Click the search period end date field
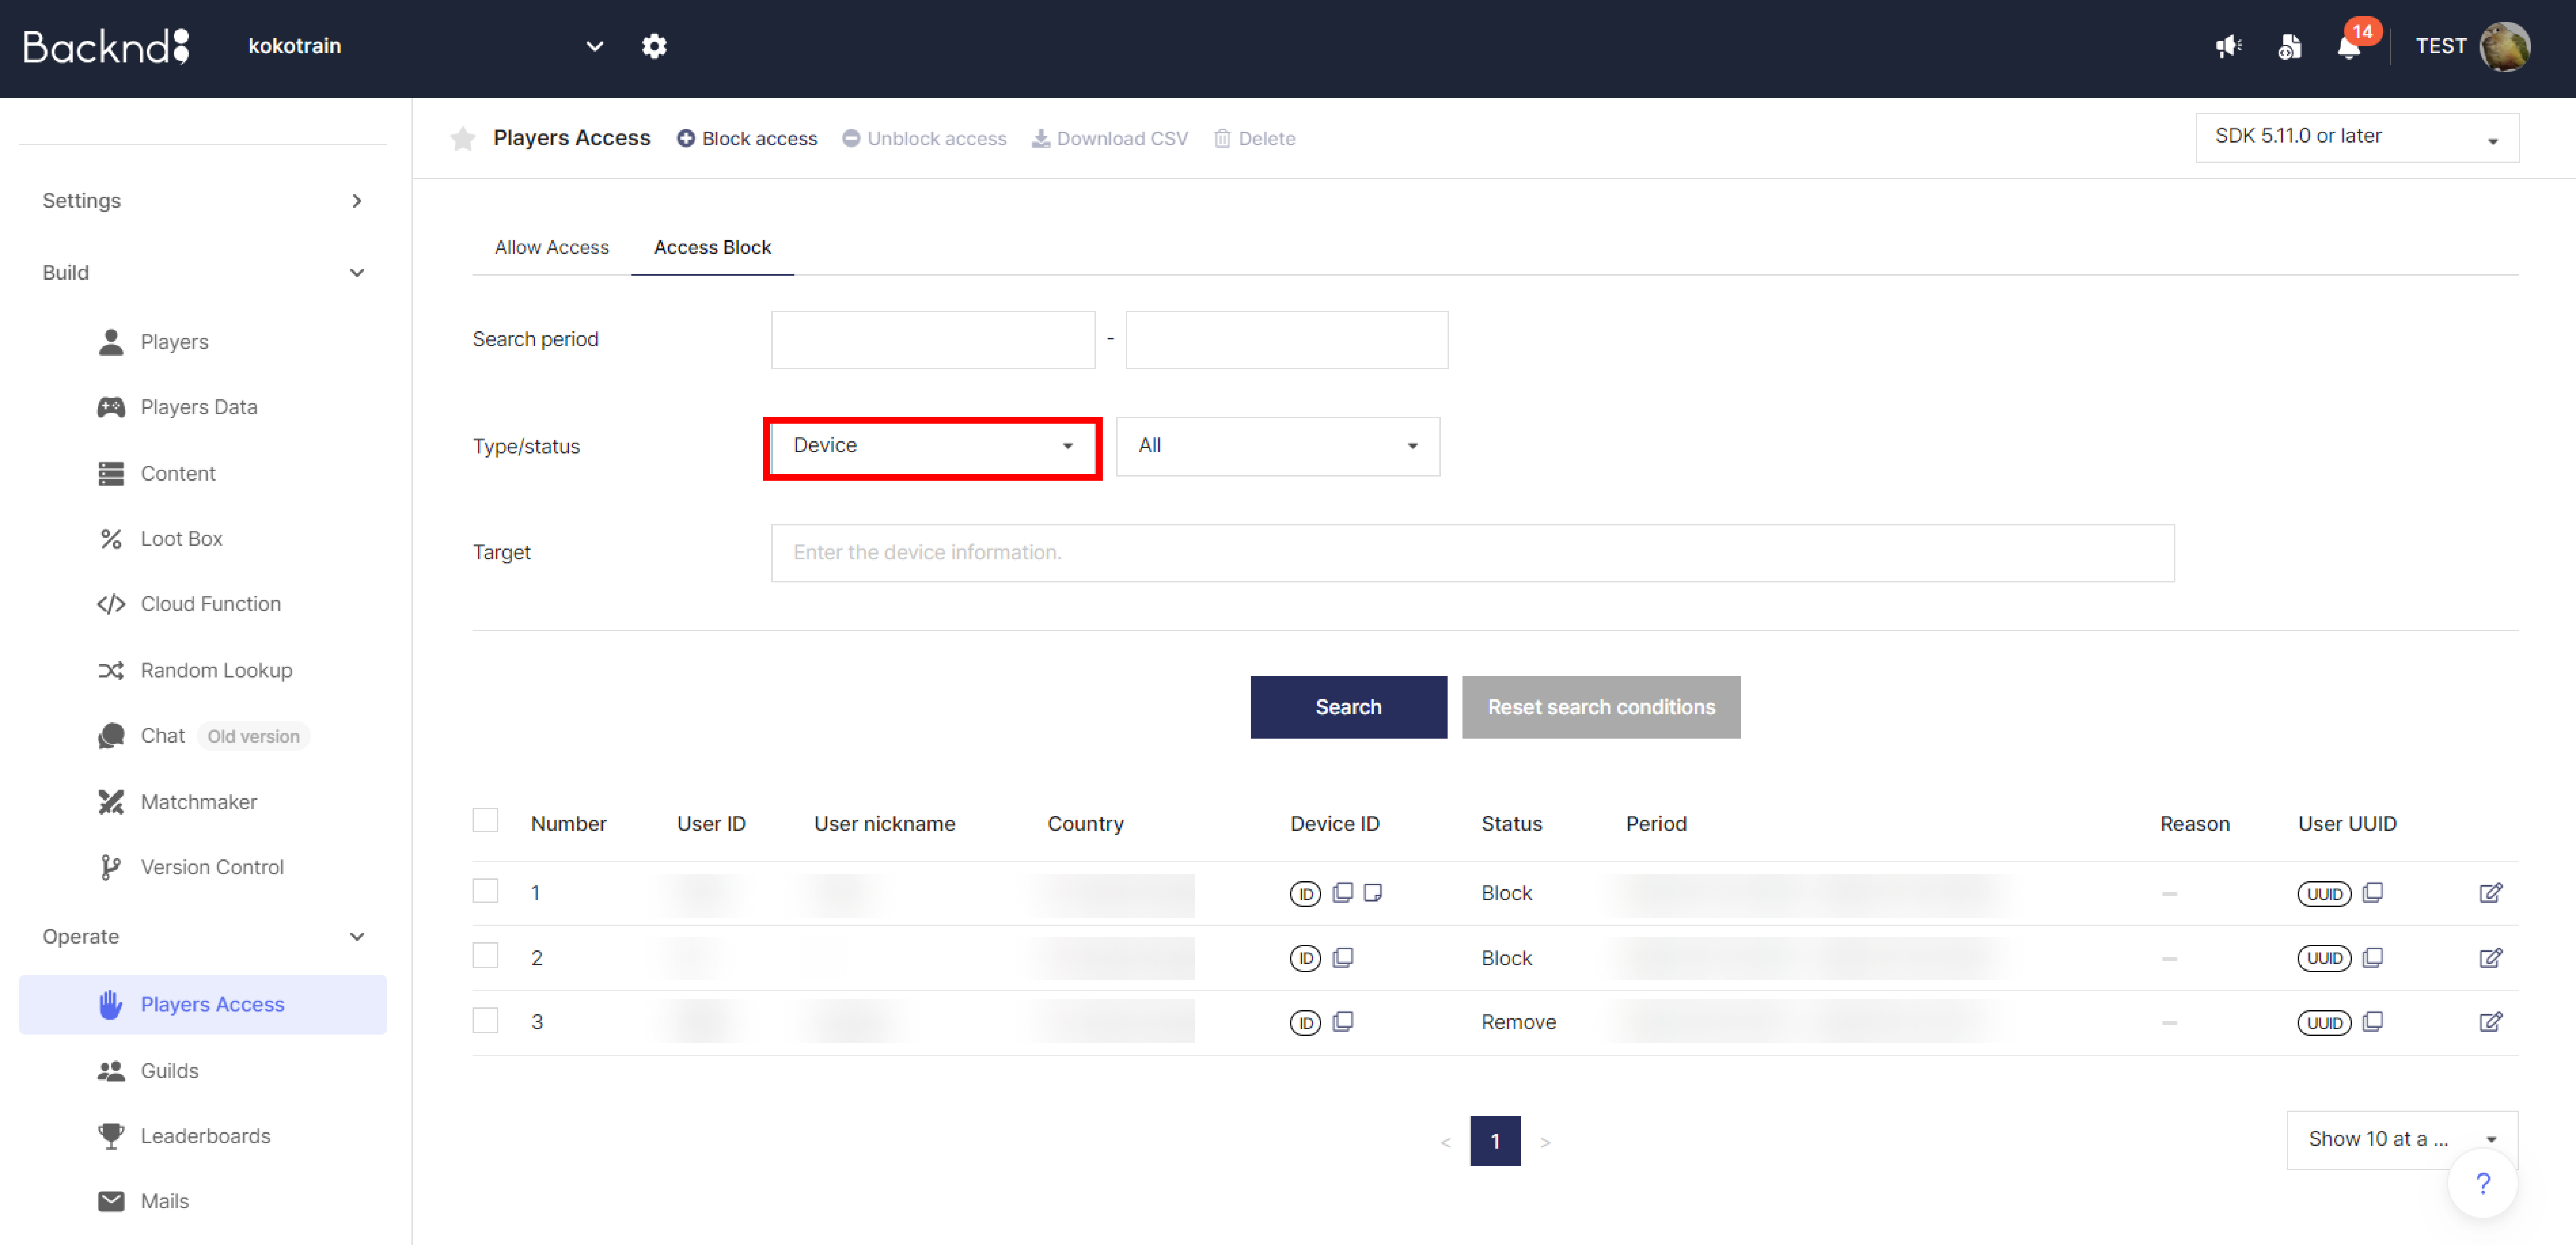2576x1245 pixels. click(1287, 340)
